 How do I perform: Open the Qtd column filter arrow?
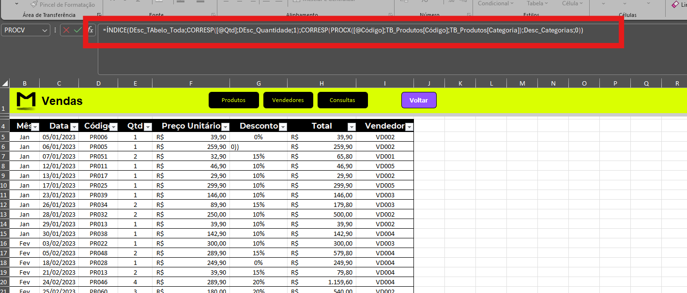click(x=148, y=127)
